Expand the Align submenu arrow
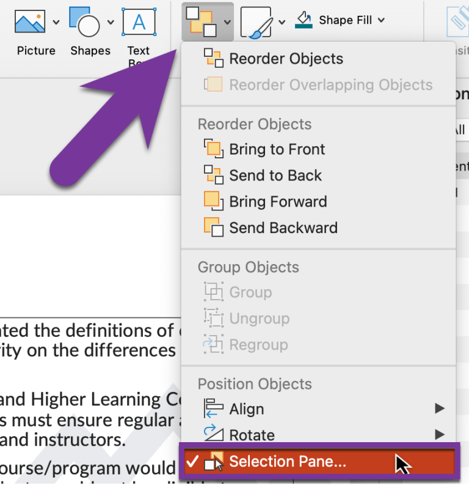469x488 pixels. pyautogui.click(x=440, y=409)
